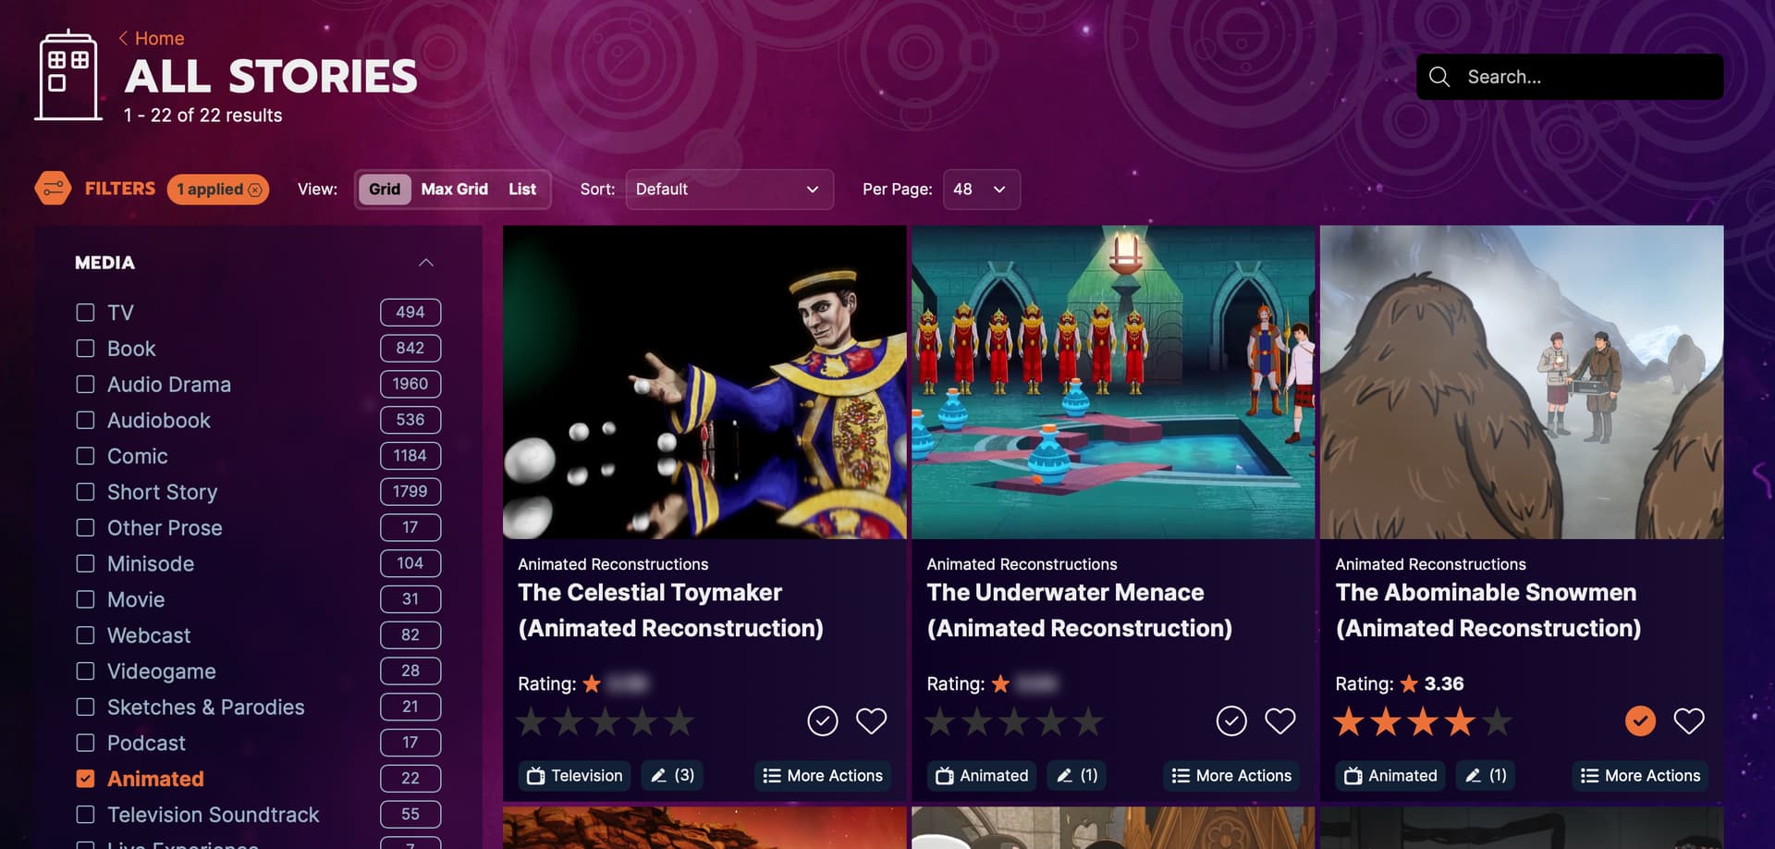Open the Sort Default dropdown
The image size is (1775, 849).
[729, 190]
